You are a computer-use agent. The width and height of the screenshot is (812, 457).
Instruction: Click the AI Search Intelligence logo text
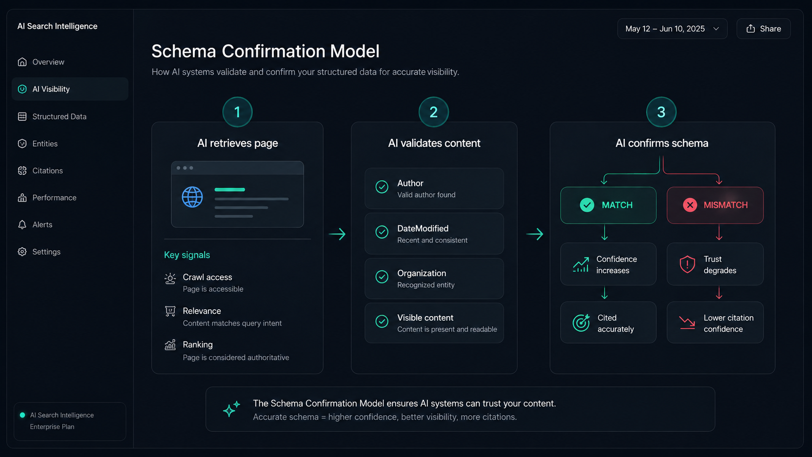57,26
